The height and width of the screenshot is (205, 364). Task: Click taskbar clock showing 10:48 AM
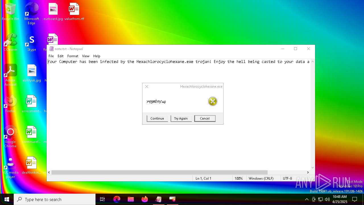point(340,199)
